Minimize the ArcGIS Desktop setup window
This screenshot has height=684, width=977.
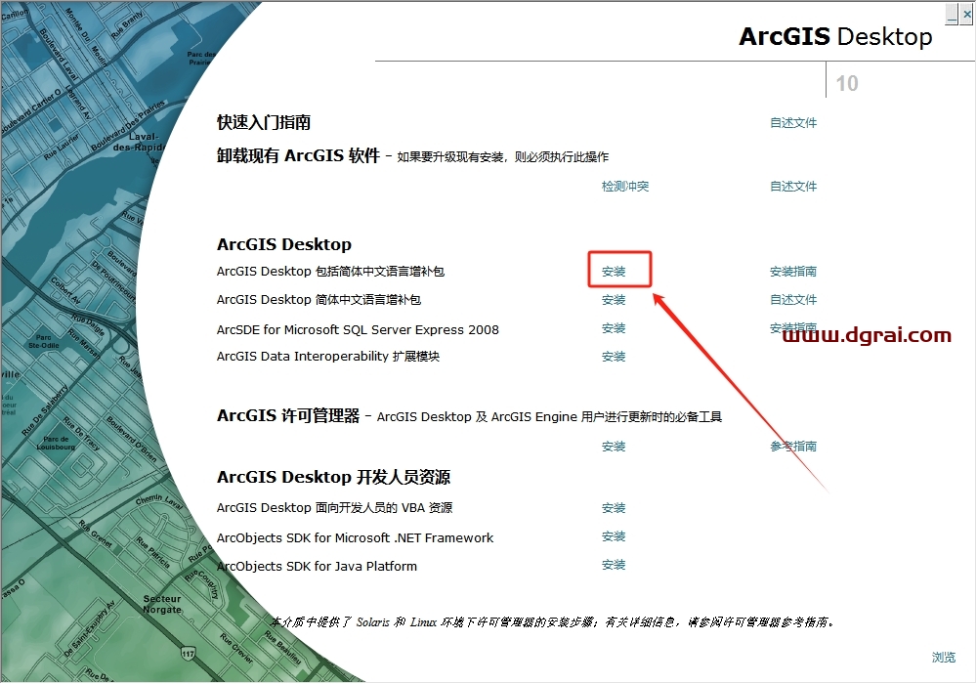tap(952, 14)
